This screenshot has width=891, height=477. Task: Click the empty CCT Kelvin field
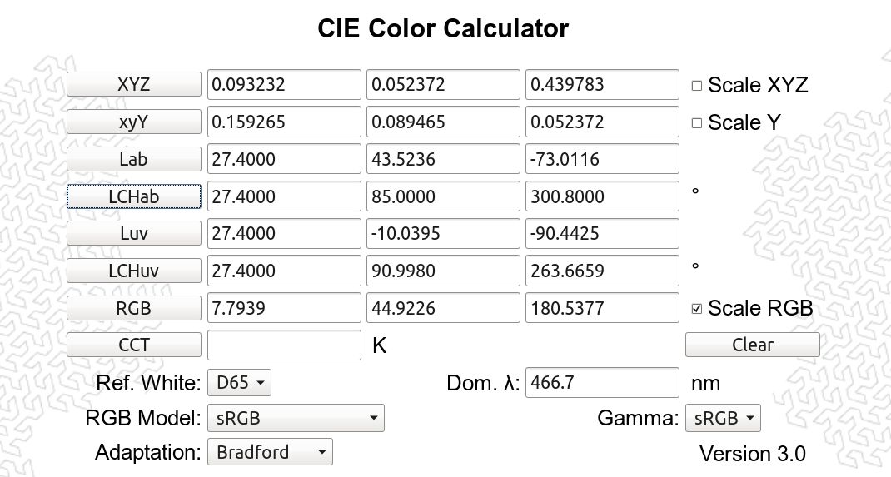click(284, 345)
